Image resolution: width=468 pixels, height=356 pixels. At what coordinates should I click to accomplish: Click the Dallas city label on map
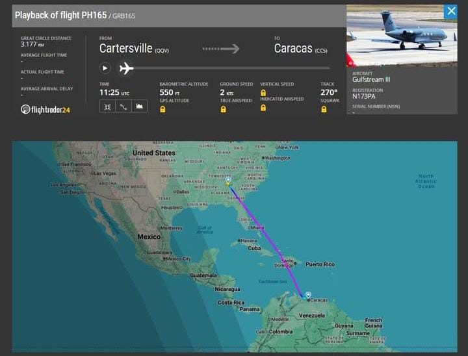(x=181, y=192)
